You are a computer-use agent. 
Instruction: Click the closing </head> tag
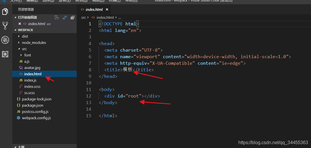click(x=108, y=76)
